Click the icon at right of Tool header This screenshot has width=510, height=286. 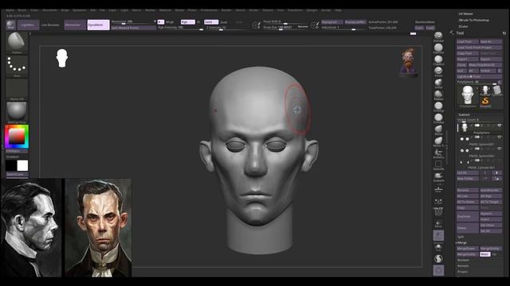(504, 33)
